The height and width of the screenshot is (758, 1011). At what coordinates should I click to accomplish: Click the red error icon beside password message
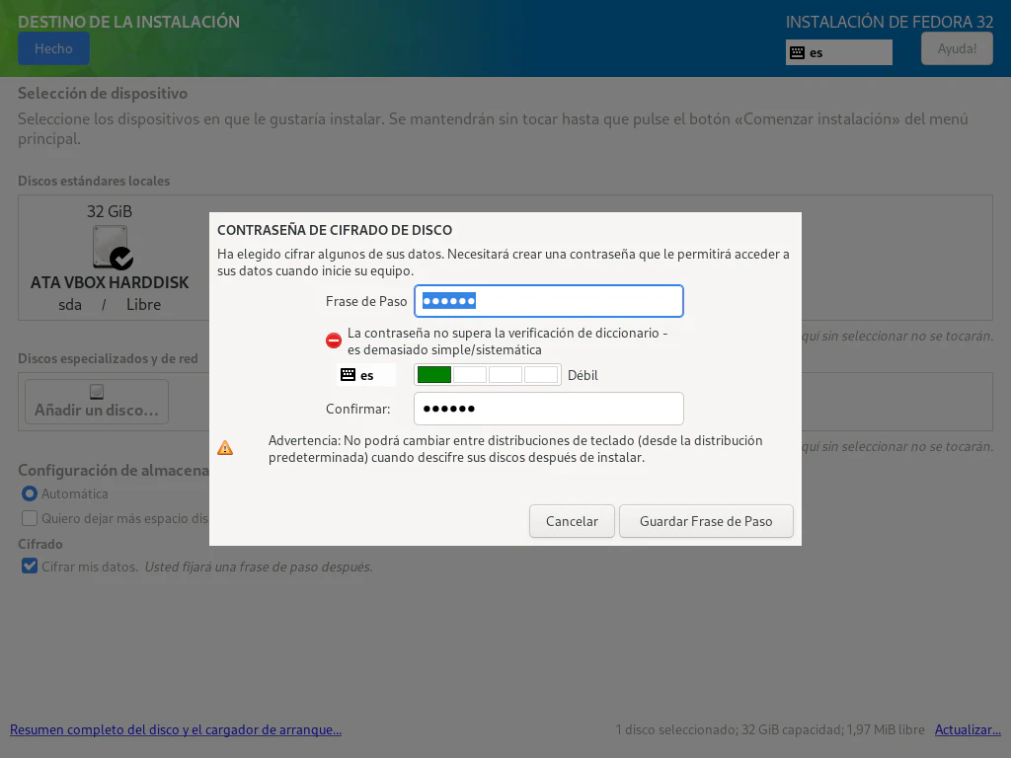click(334, 341)
